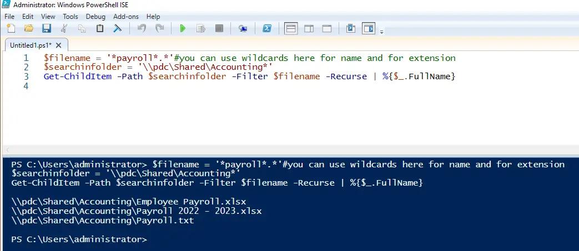Expand the toolbar options overflow arrow
Screen dimensions: 579x251
click(x=382, y=32)
